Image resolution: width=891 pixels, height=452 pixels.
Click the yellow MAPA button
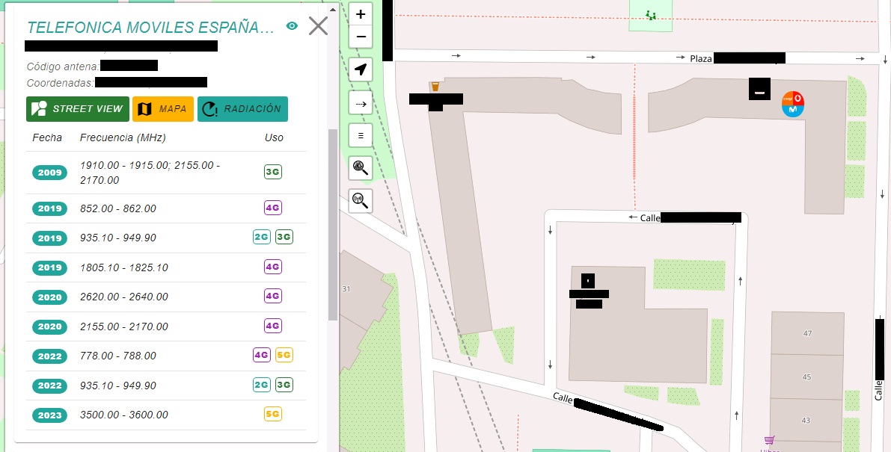[163, 109]
